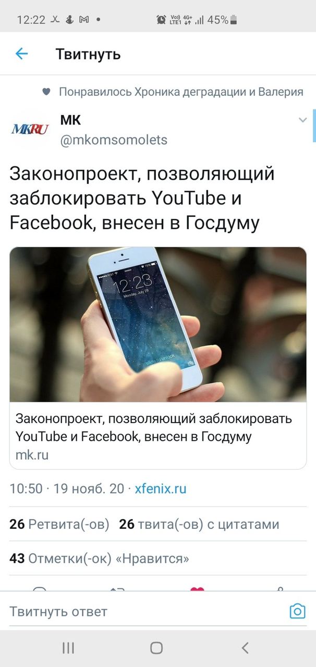Tap the back arrow icon
Image resolution: width=316 pixels, height=667 pixels.
[21, 54]
